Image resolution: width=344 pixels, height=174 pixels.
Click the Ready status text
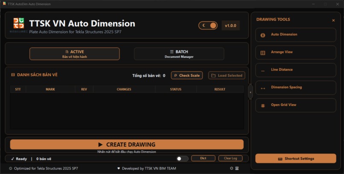[21, 159]
